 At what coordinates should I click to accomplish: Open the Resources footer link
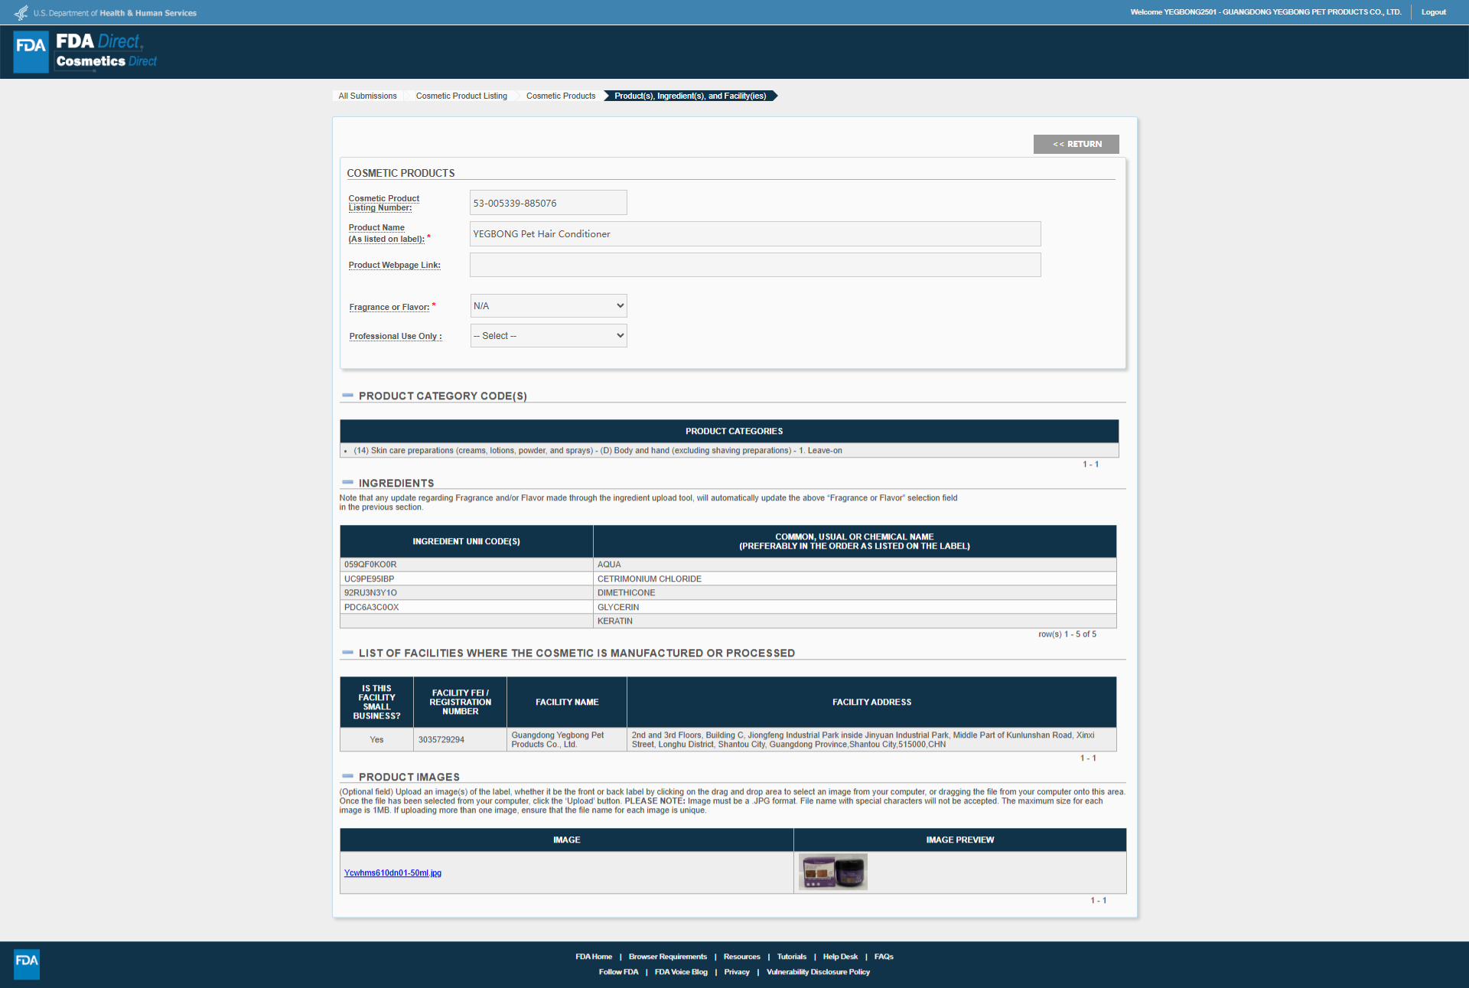742,957
